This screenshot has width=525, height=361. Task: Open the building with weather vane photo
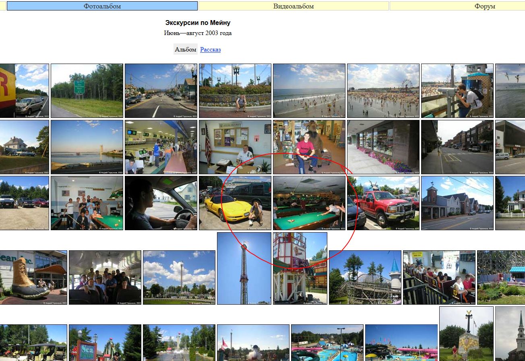457,203
